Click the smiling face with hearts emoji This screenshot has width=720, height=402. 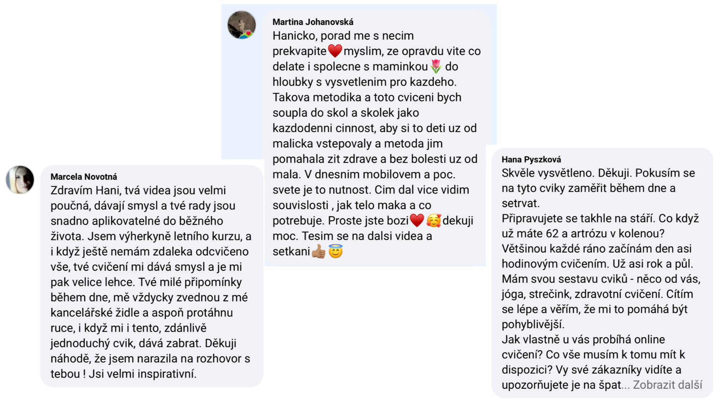pyautogui.click(x=433, y=220)
